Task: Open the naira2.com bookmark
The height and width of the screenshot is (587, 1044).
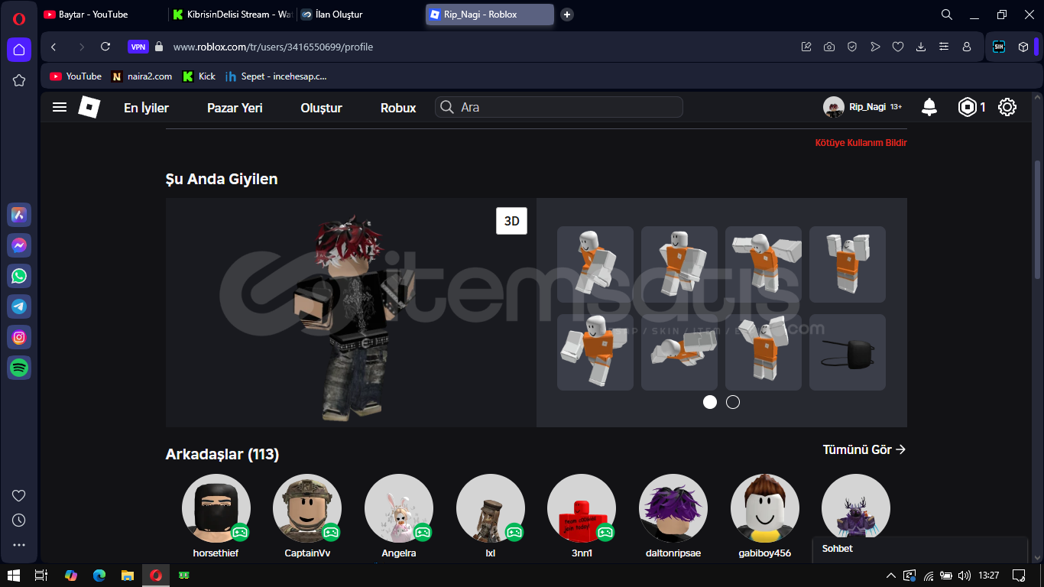Action: [x=142, y=76]
